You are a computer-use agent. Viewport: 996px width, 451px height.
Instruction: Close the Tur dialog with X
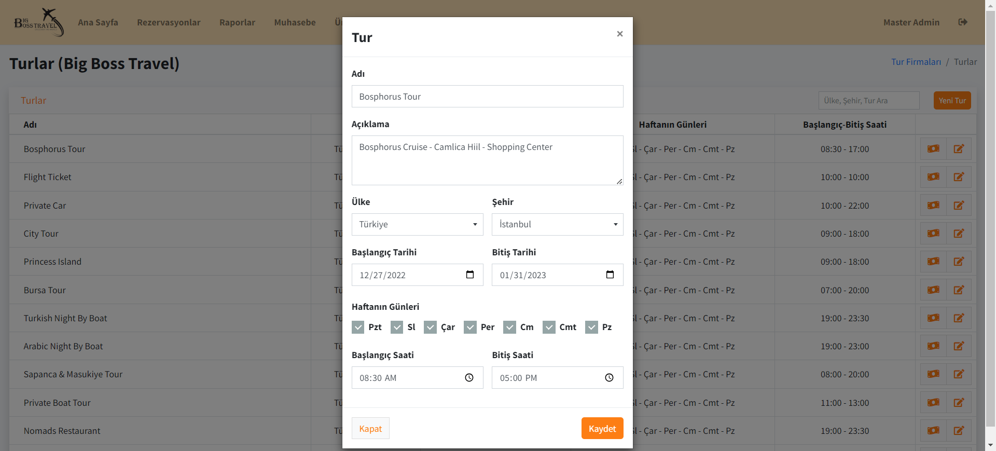click(x=619, y=34)
